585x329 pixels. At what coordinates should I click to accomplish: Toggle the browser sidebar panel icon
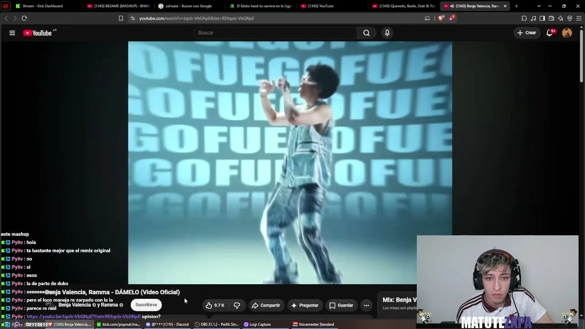coord(542,18)
